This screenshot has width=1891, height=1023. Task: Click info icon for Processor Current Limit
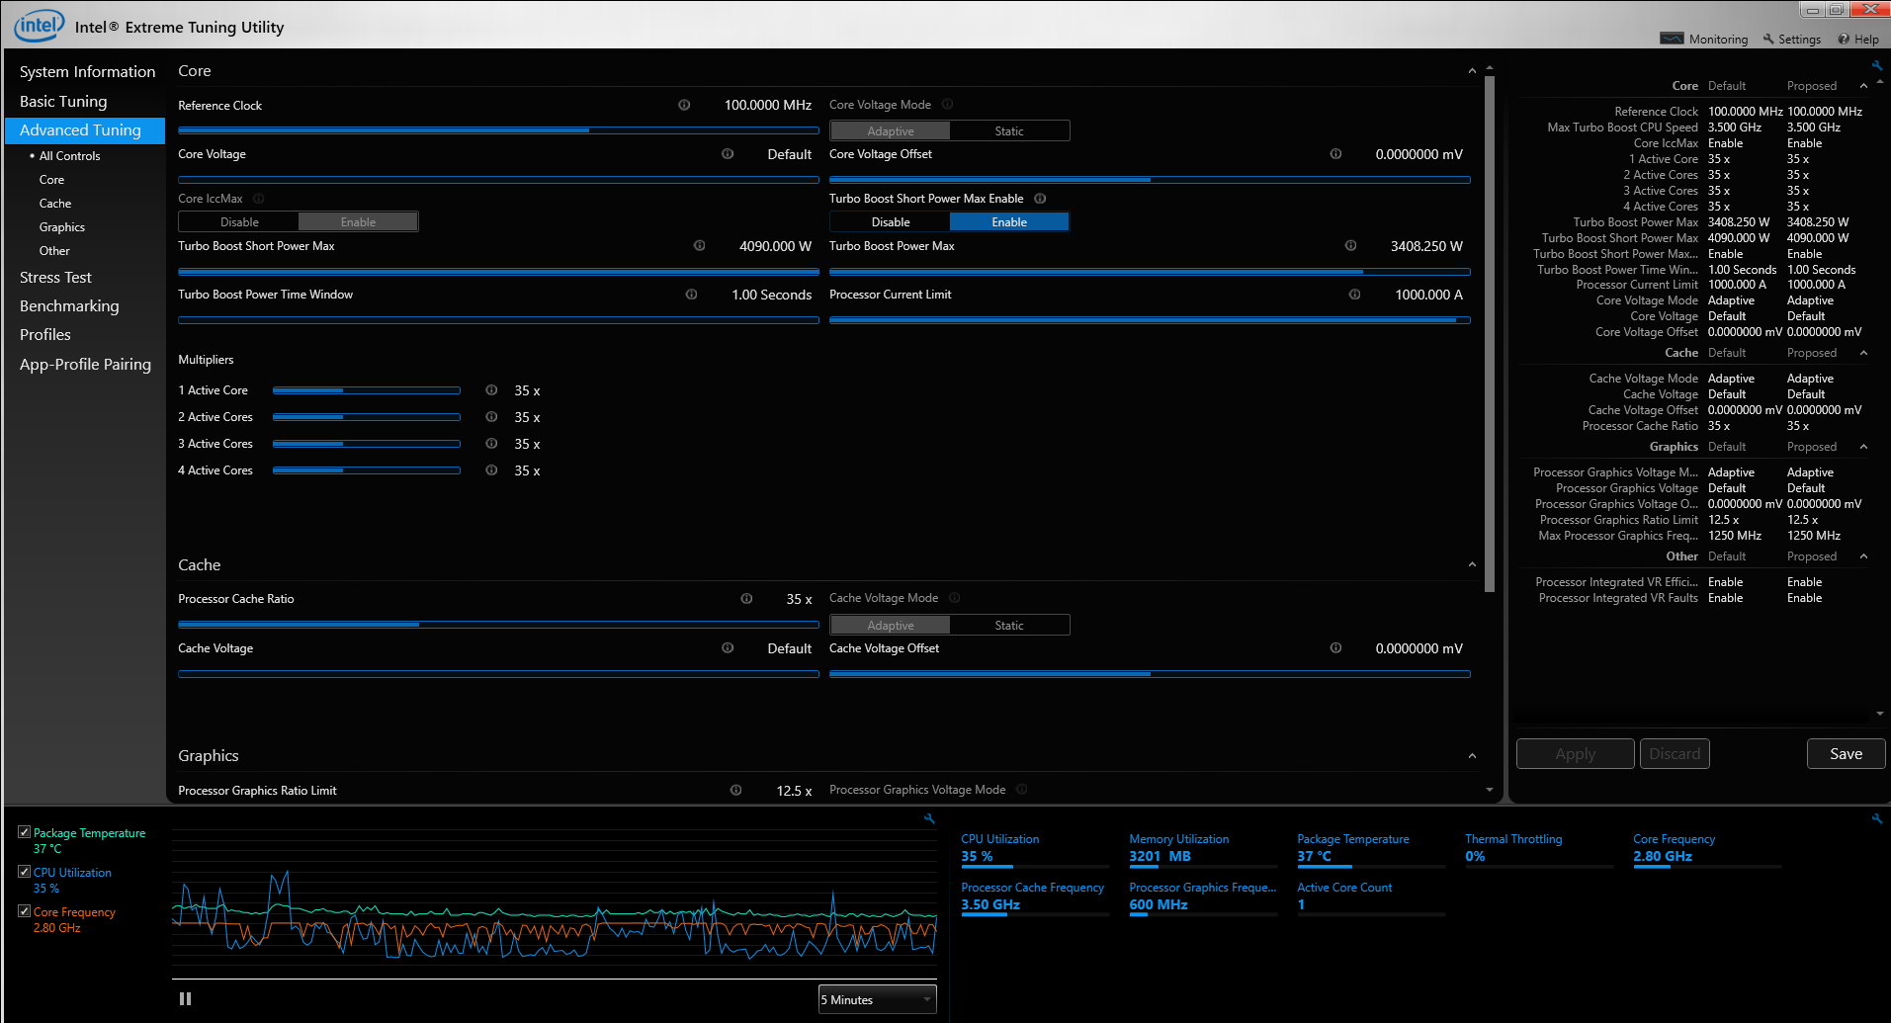1354,295
